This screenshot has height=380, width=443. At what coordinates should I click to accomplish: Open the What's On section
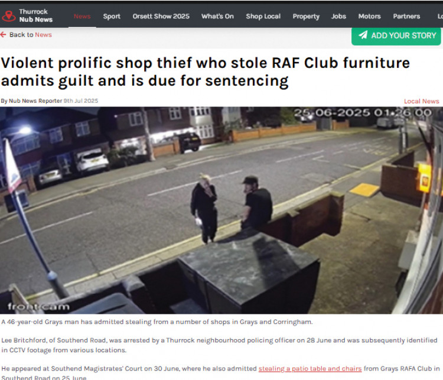(x=217, y=17)
